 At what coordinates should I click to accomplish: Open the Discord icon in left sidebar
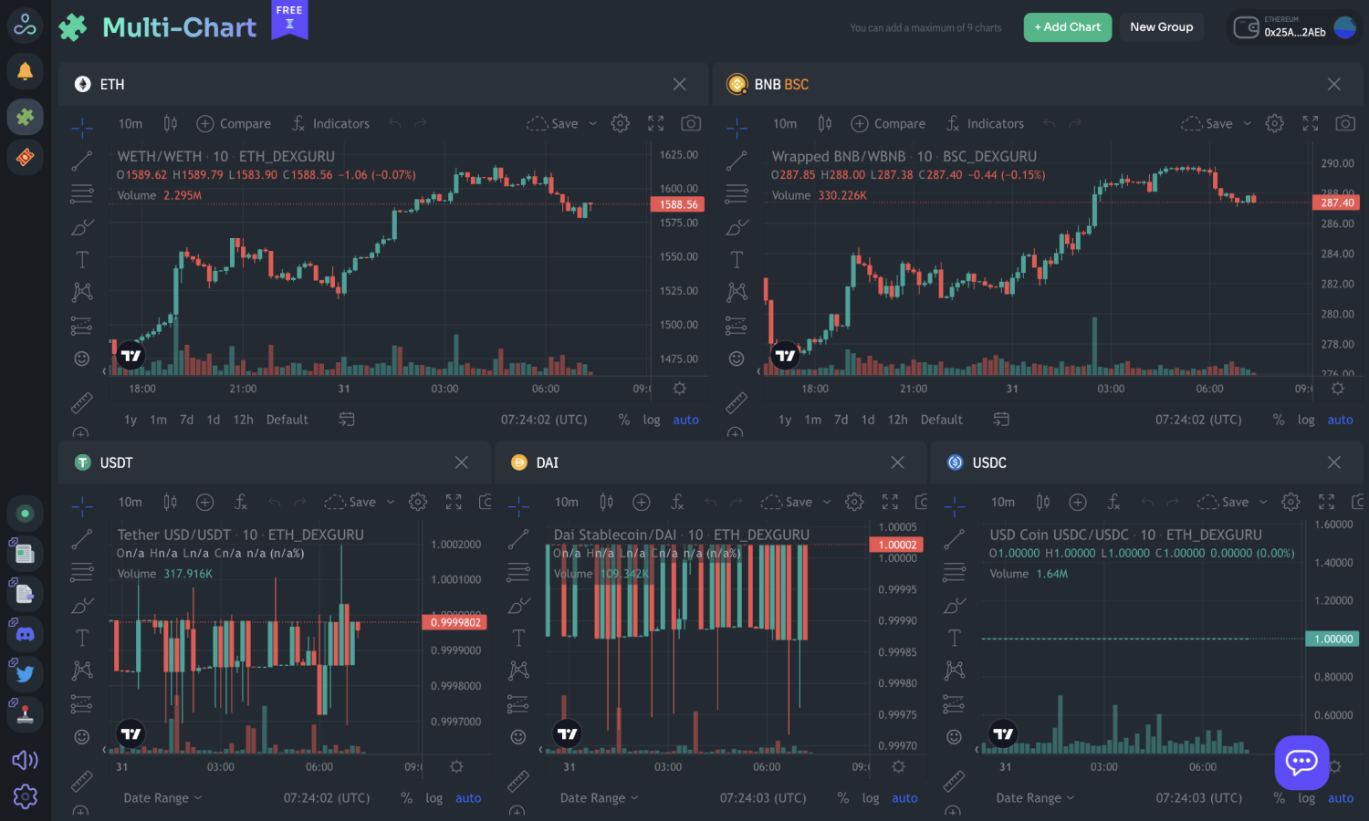pos(25,632)
